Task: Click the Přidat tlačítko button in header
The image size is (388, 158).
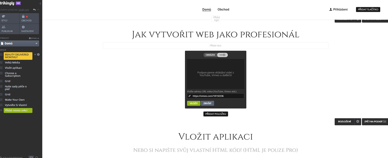Action: point(368,10)
